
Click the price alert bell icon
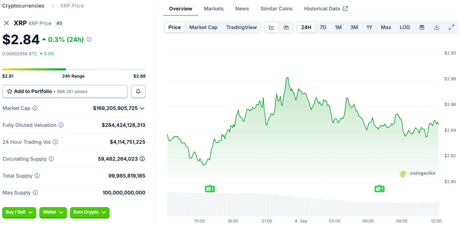[138, 91]
